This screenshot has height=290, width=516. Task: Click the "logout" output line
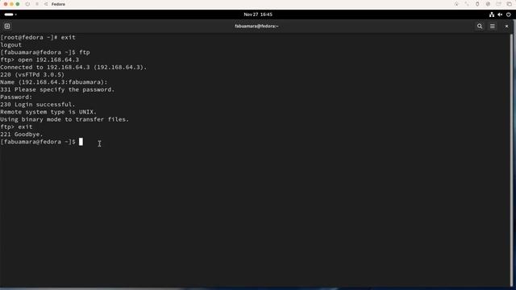10,45
